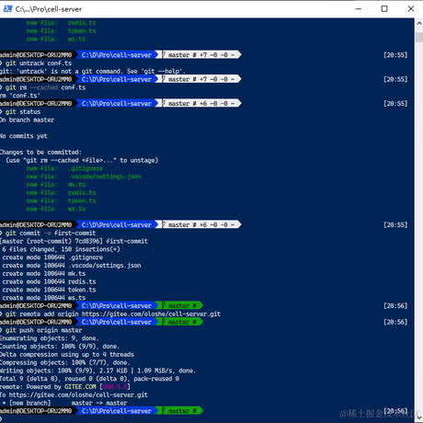Click the PowerShell icon in the title bar
Viewport: 423px width, 423px height.
click(x=7, y=9)
